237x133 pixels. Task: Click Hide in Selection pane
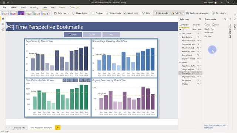pos(200,29)
